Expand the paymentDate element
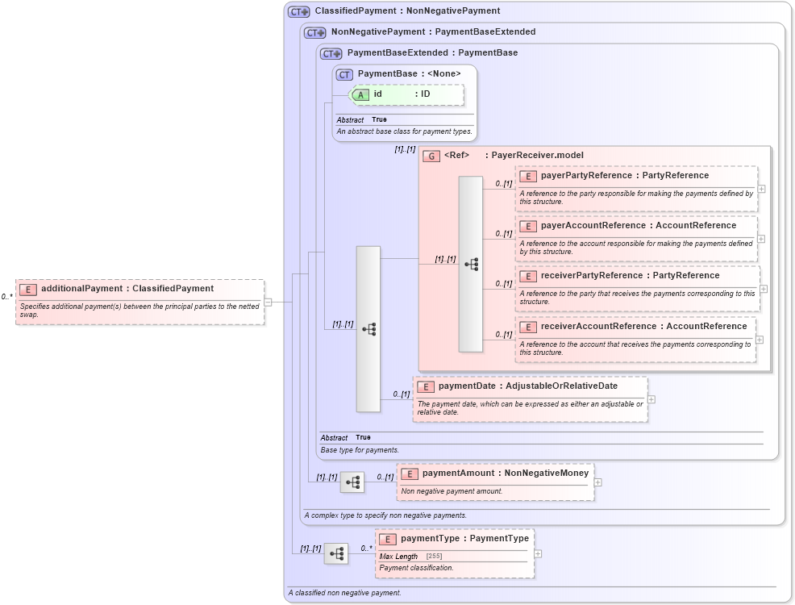This screenshot has width=795, height=605. pos(651,398)
